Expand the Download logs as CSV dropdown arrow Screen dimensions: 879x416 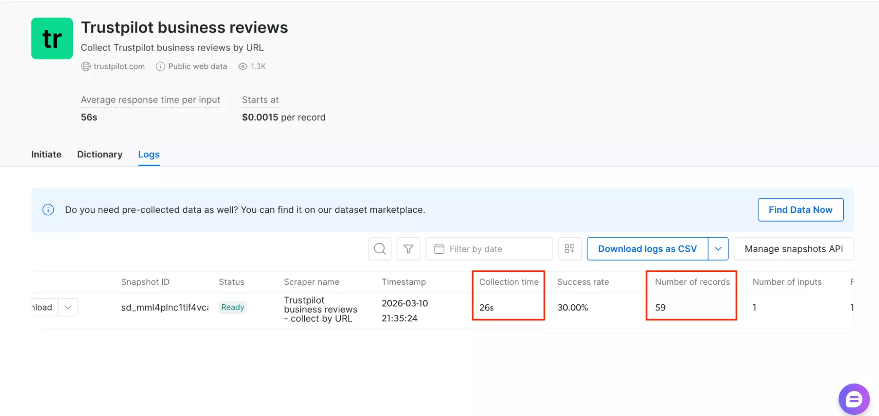pyautogui.click(x=718, y=248)
